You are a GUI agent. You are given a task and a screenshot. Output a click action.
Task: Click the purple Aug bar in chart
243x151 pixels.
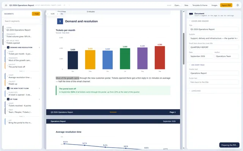[142, 59]
